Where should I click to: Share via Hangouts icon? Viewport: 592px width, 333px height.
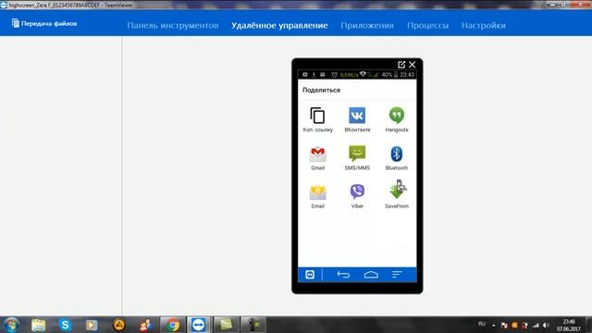tap(397, 115)
